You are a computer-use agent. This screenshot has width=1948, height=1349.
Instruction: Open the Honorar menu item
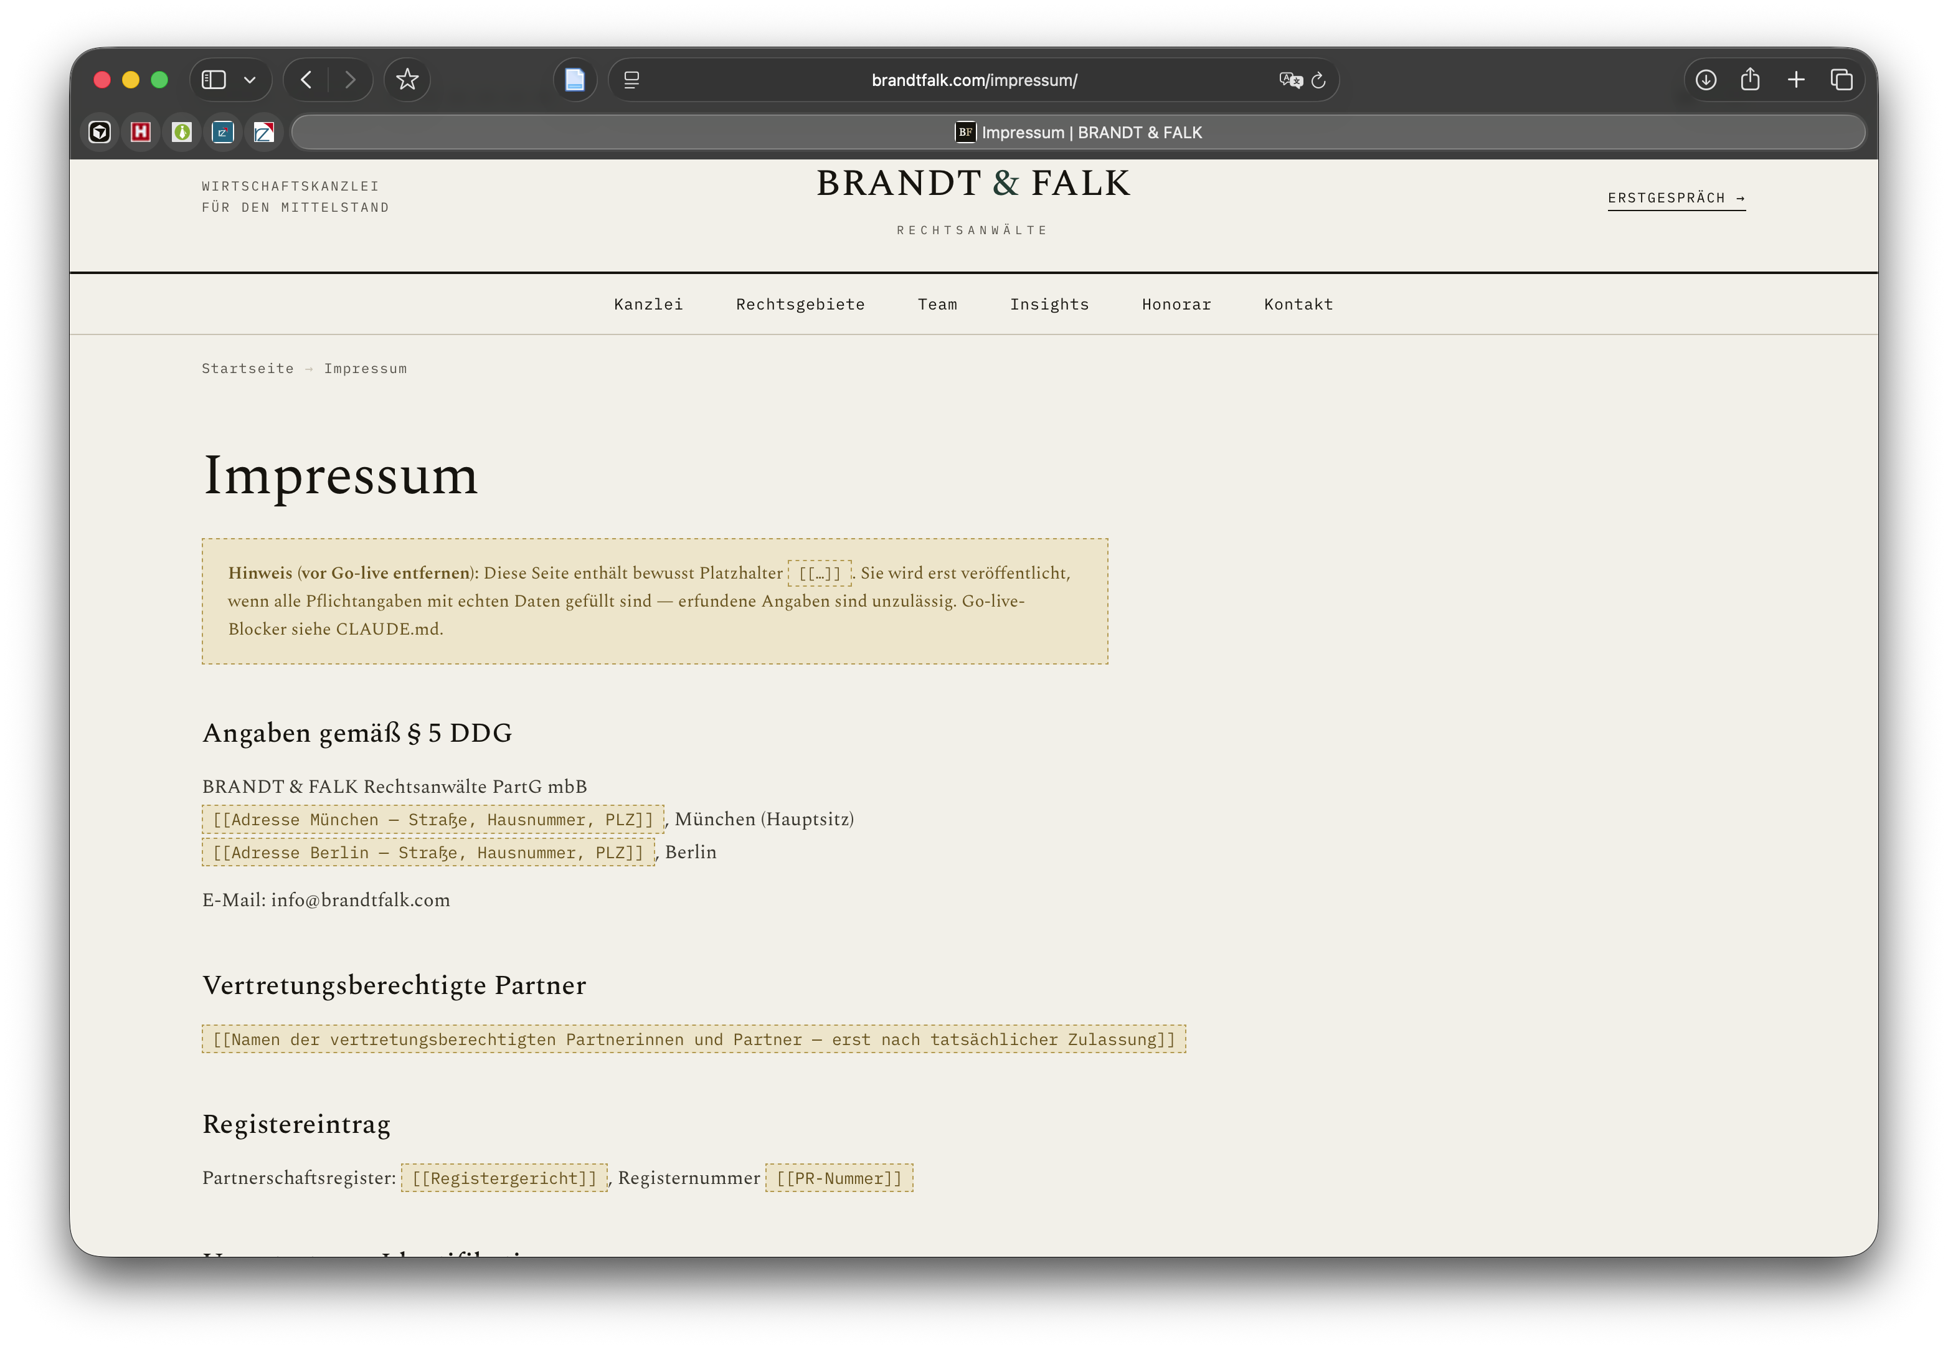(1176, 305)
